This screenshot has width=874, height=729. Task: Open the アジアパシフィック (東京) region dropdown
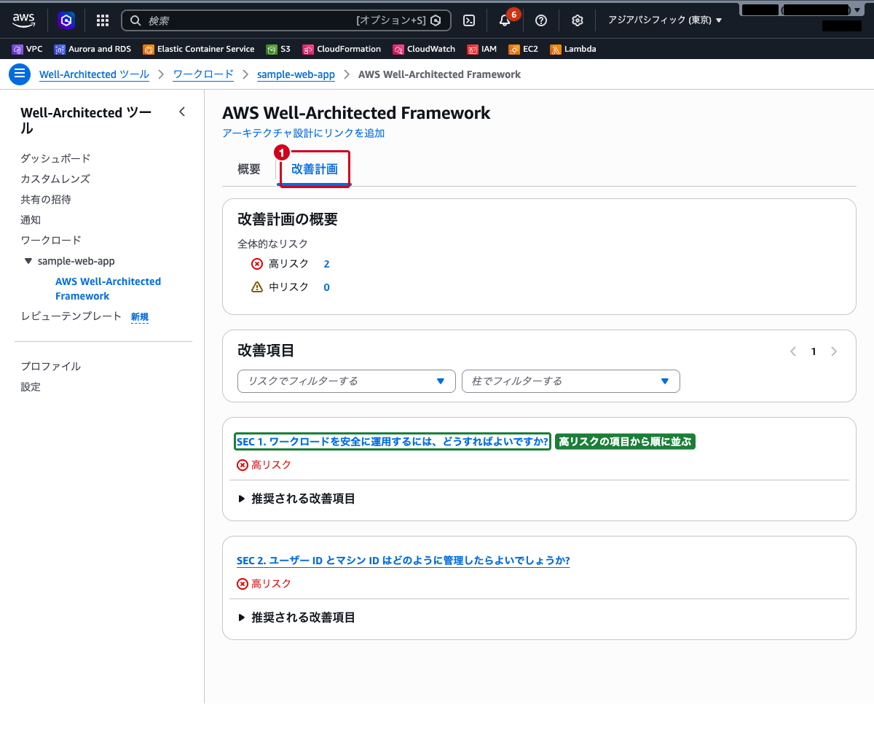pos(665,20)
